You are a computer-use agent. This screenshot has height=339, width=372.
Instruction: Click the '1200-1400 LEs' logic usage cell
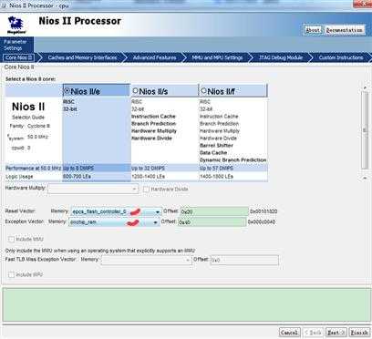click(148, 176)
